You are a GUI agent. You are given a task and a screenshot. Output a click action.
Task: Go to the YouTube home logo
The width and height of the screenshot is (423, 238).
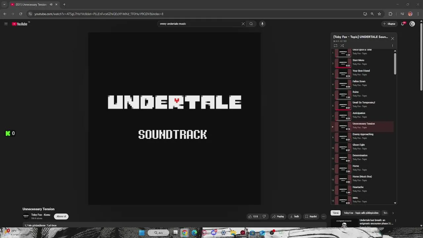tap(20, 24)
